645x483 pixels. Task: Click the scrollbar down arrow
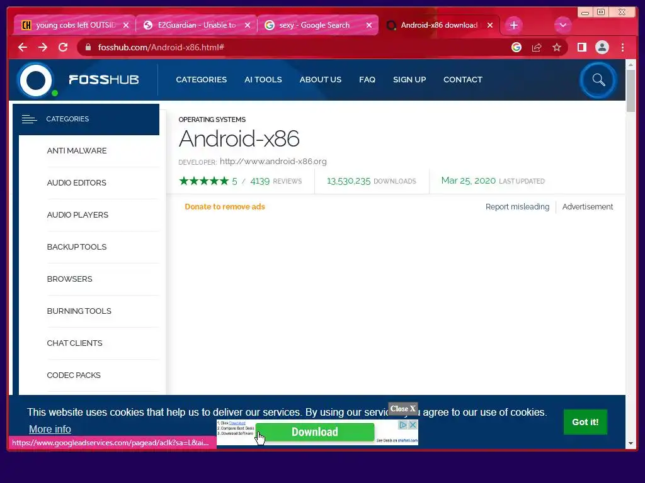click(631, 443)
